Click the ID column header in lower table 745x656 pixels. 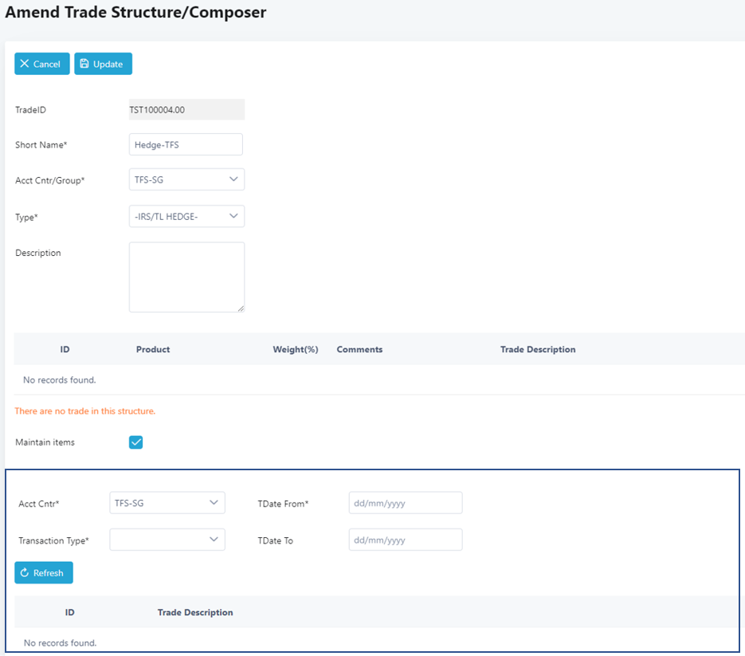tap(70, 612)
